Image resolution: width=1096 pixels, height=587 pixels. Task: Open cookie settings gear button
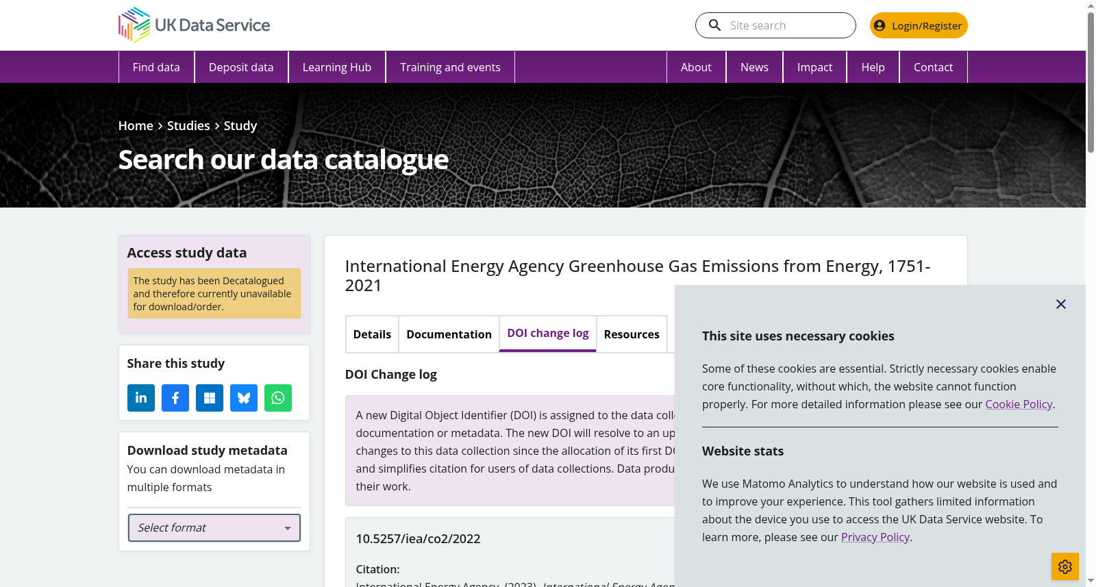click(x=1065, y=566)
